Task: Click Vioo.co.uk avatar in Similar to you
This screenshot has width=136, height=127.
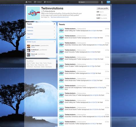Action: tap(28, 55)
